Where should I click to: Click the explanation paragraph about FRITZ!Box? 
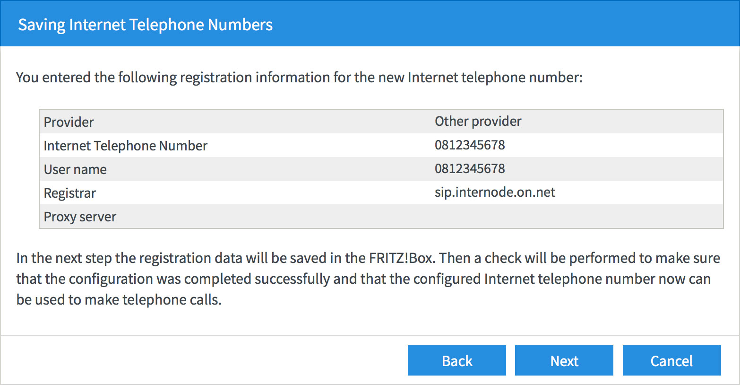coord(369,279)
